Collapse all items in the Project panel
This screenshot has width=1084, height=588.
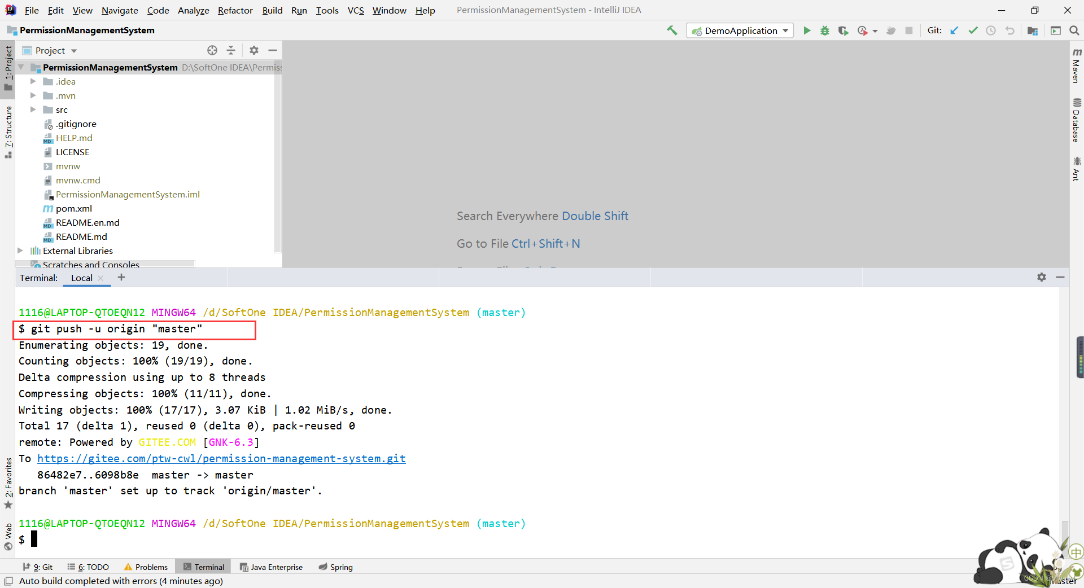231,50
